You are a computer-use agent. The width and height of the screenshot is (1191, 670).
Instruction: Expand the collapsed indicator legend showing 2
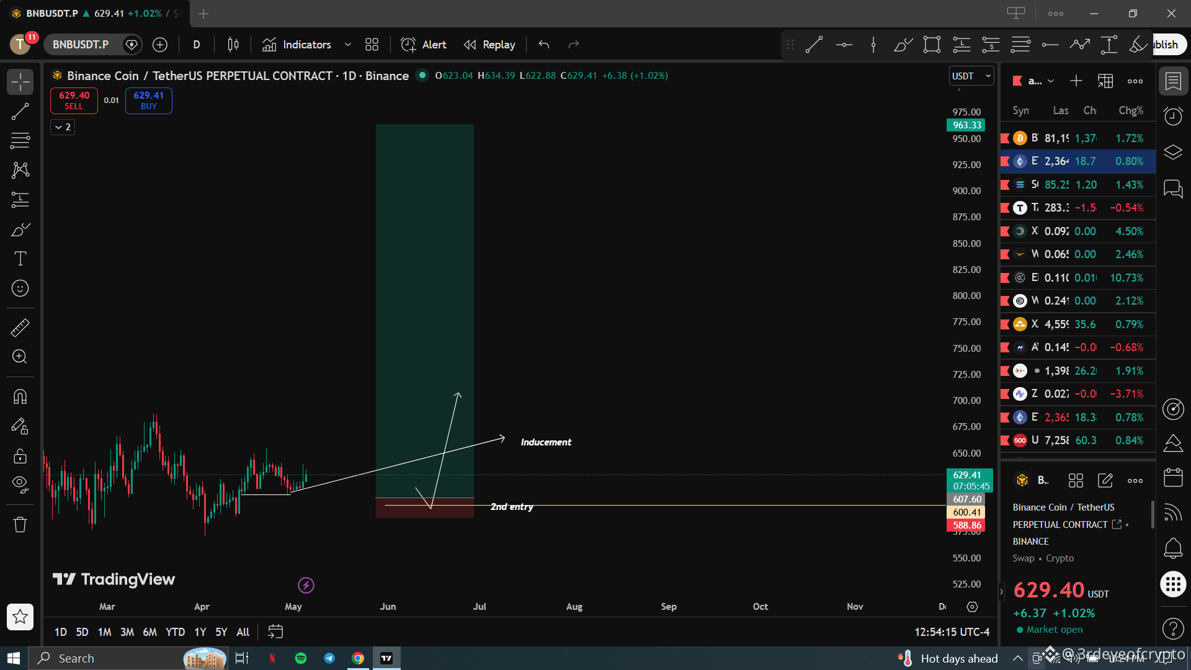pyautogui.click(x=63, y=127)
